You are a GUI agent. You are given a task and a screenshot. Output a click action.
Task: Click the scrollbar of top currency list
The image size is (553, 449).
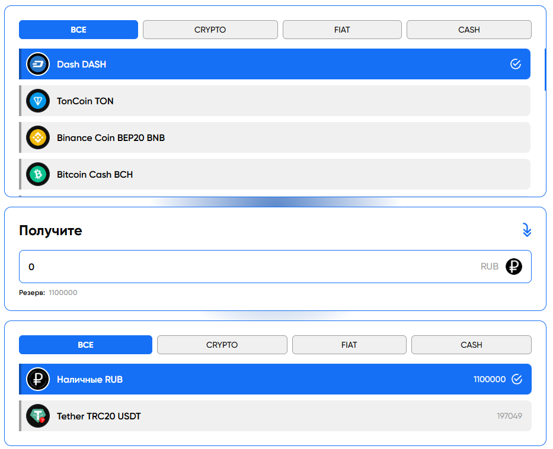click(x=545, y=68)
